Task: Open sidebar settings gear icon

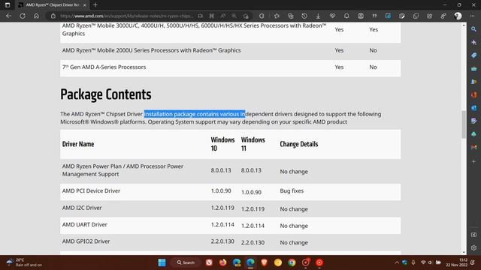Action: pyautogui.click(x=473, y=247)
